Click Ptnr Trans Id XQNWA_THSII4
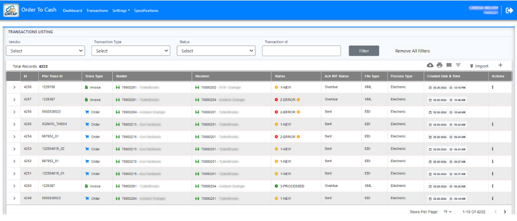 pos(55,124)
